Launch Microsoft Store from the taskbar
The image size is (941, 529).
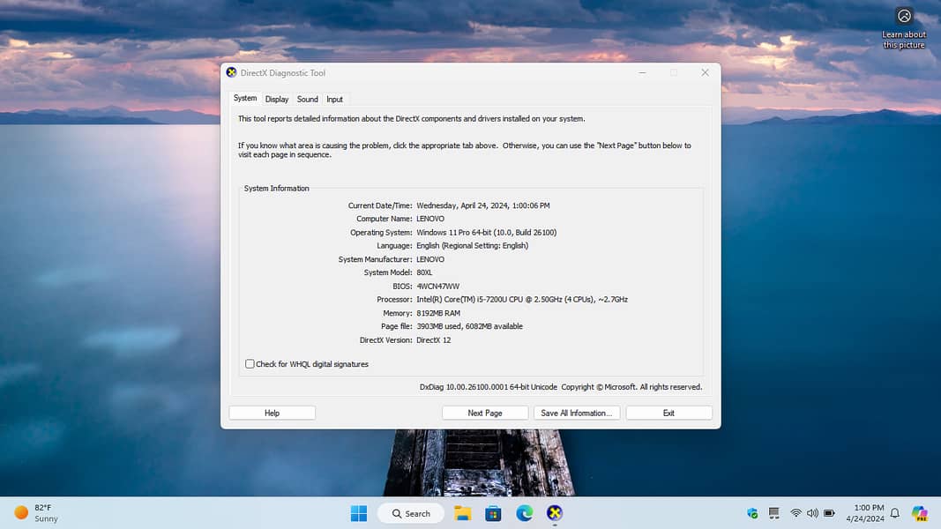(x=494, y=513)
